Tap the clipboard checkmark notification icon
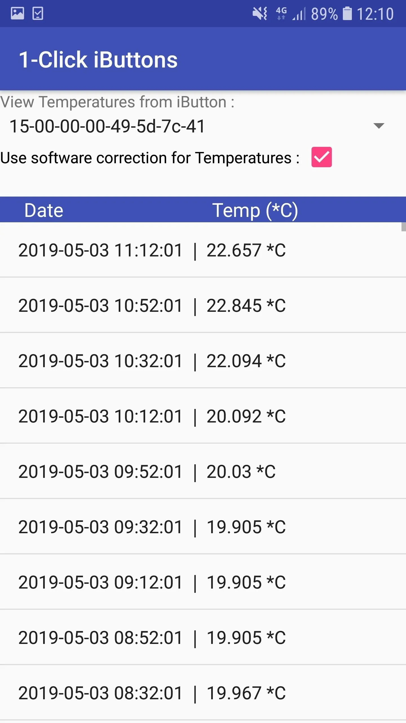The height and width of the screenshot is (723, 406). [x=38, y=13]
